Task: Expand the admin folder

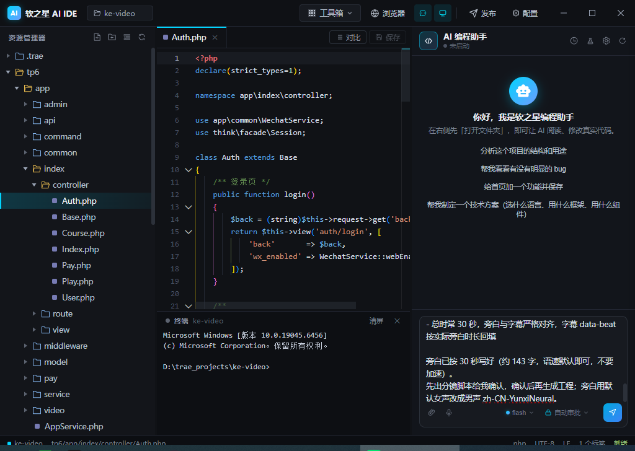Action: pos(25,104)
